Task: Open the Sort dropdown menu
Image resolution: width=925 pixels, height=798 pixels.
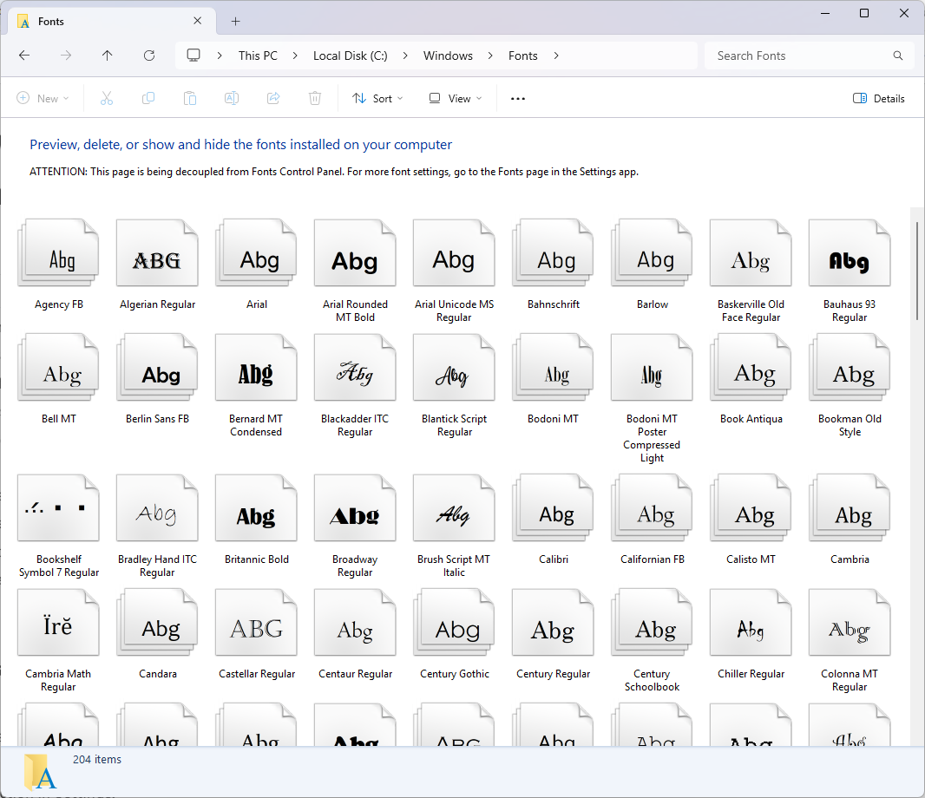Action: click(377, 99)
